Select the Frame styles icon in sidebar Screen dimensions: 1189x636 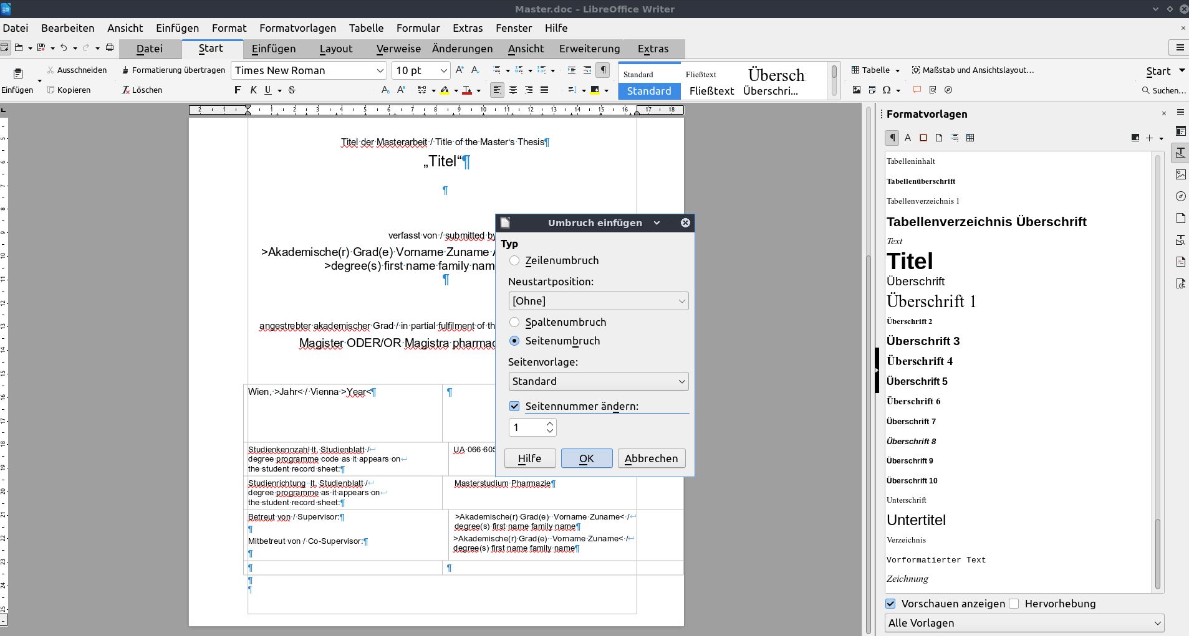(923, 138)
